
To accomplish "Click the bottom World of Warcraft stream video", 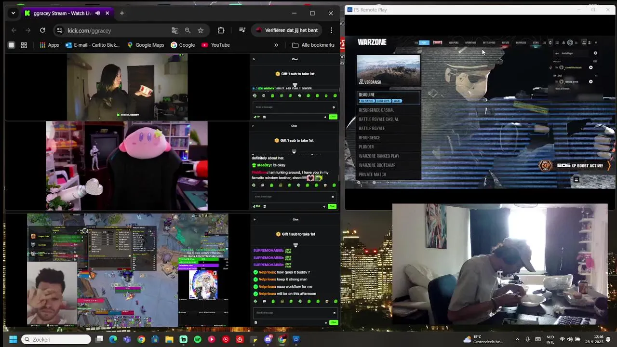I will click(x=128, y=270).
